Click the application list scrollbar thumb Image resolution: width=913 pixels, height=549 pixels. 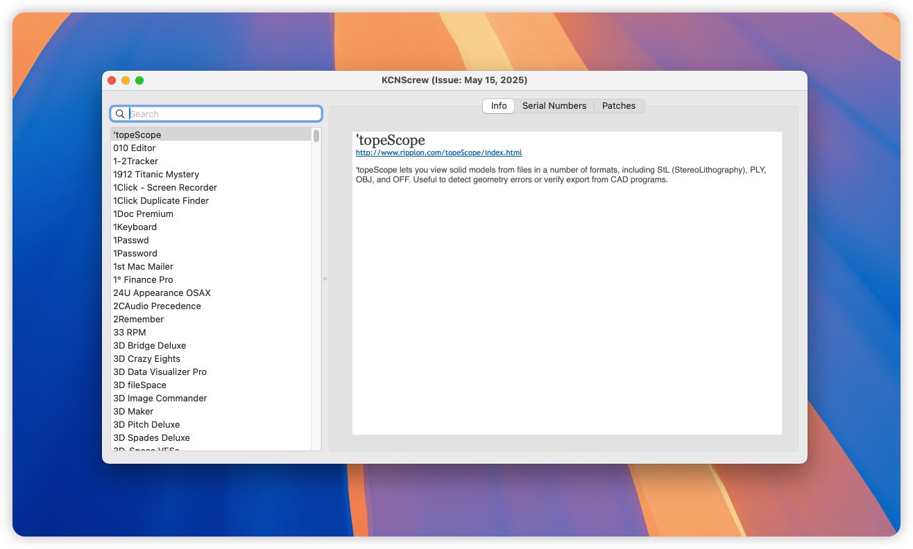coord(316,135)
